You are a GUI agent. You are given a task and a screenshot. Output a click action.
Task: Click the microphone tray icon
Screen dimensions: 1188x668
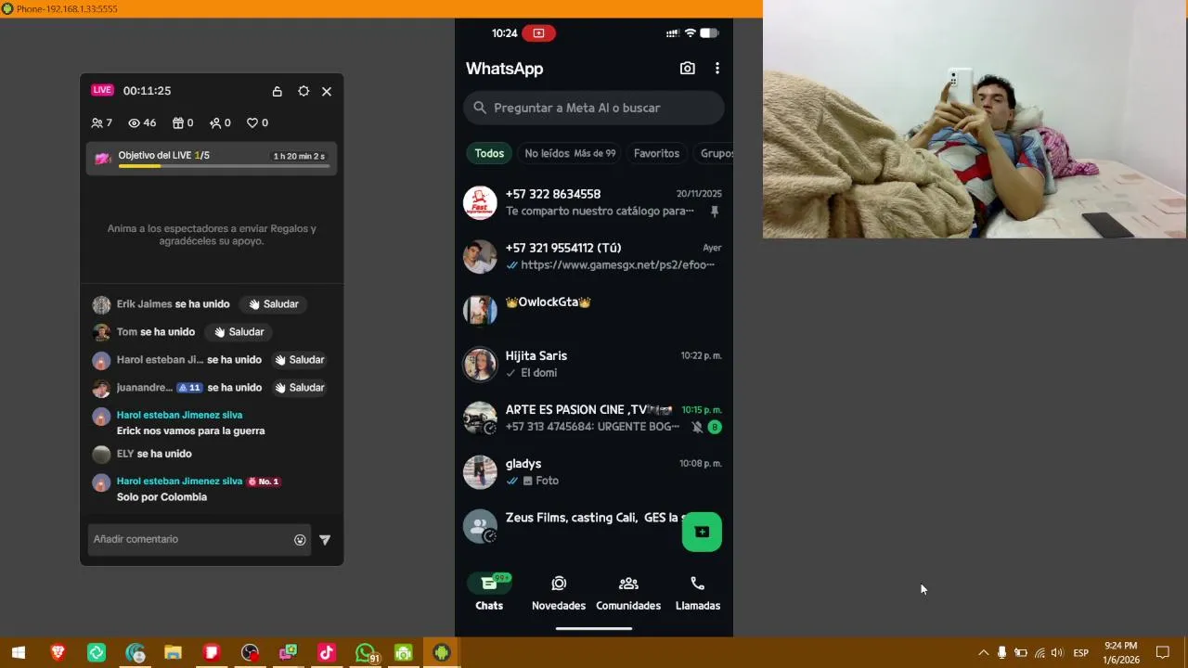(1001, 653)
